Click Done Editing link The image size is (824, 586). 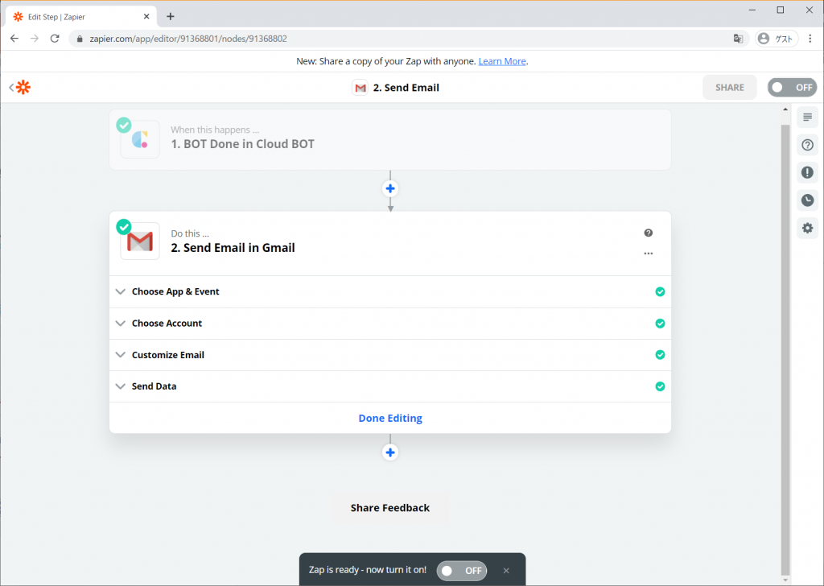(390, 418)
